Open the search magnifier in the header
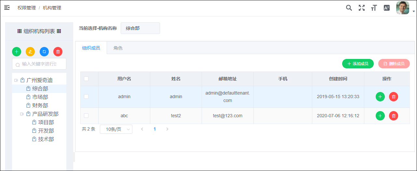 coord(349,8)
